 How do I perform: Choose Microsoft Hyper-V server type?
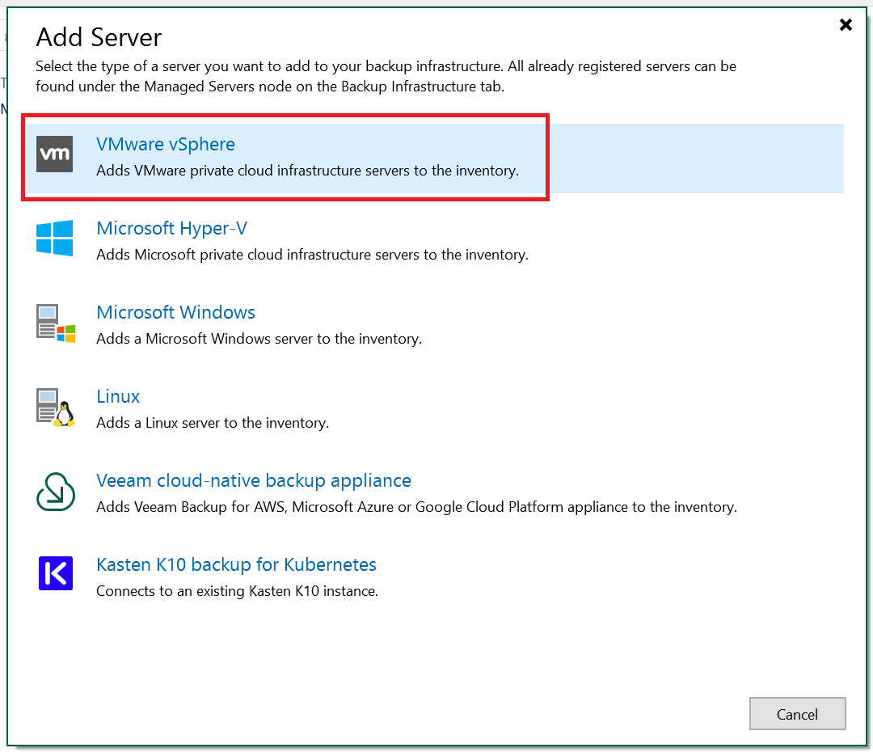(x=171, y=228)
